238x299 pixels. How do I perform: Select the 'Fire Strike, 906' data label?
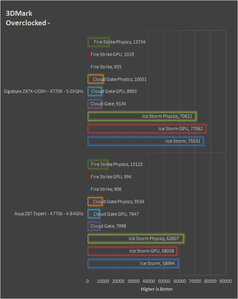coord(106,189)
